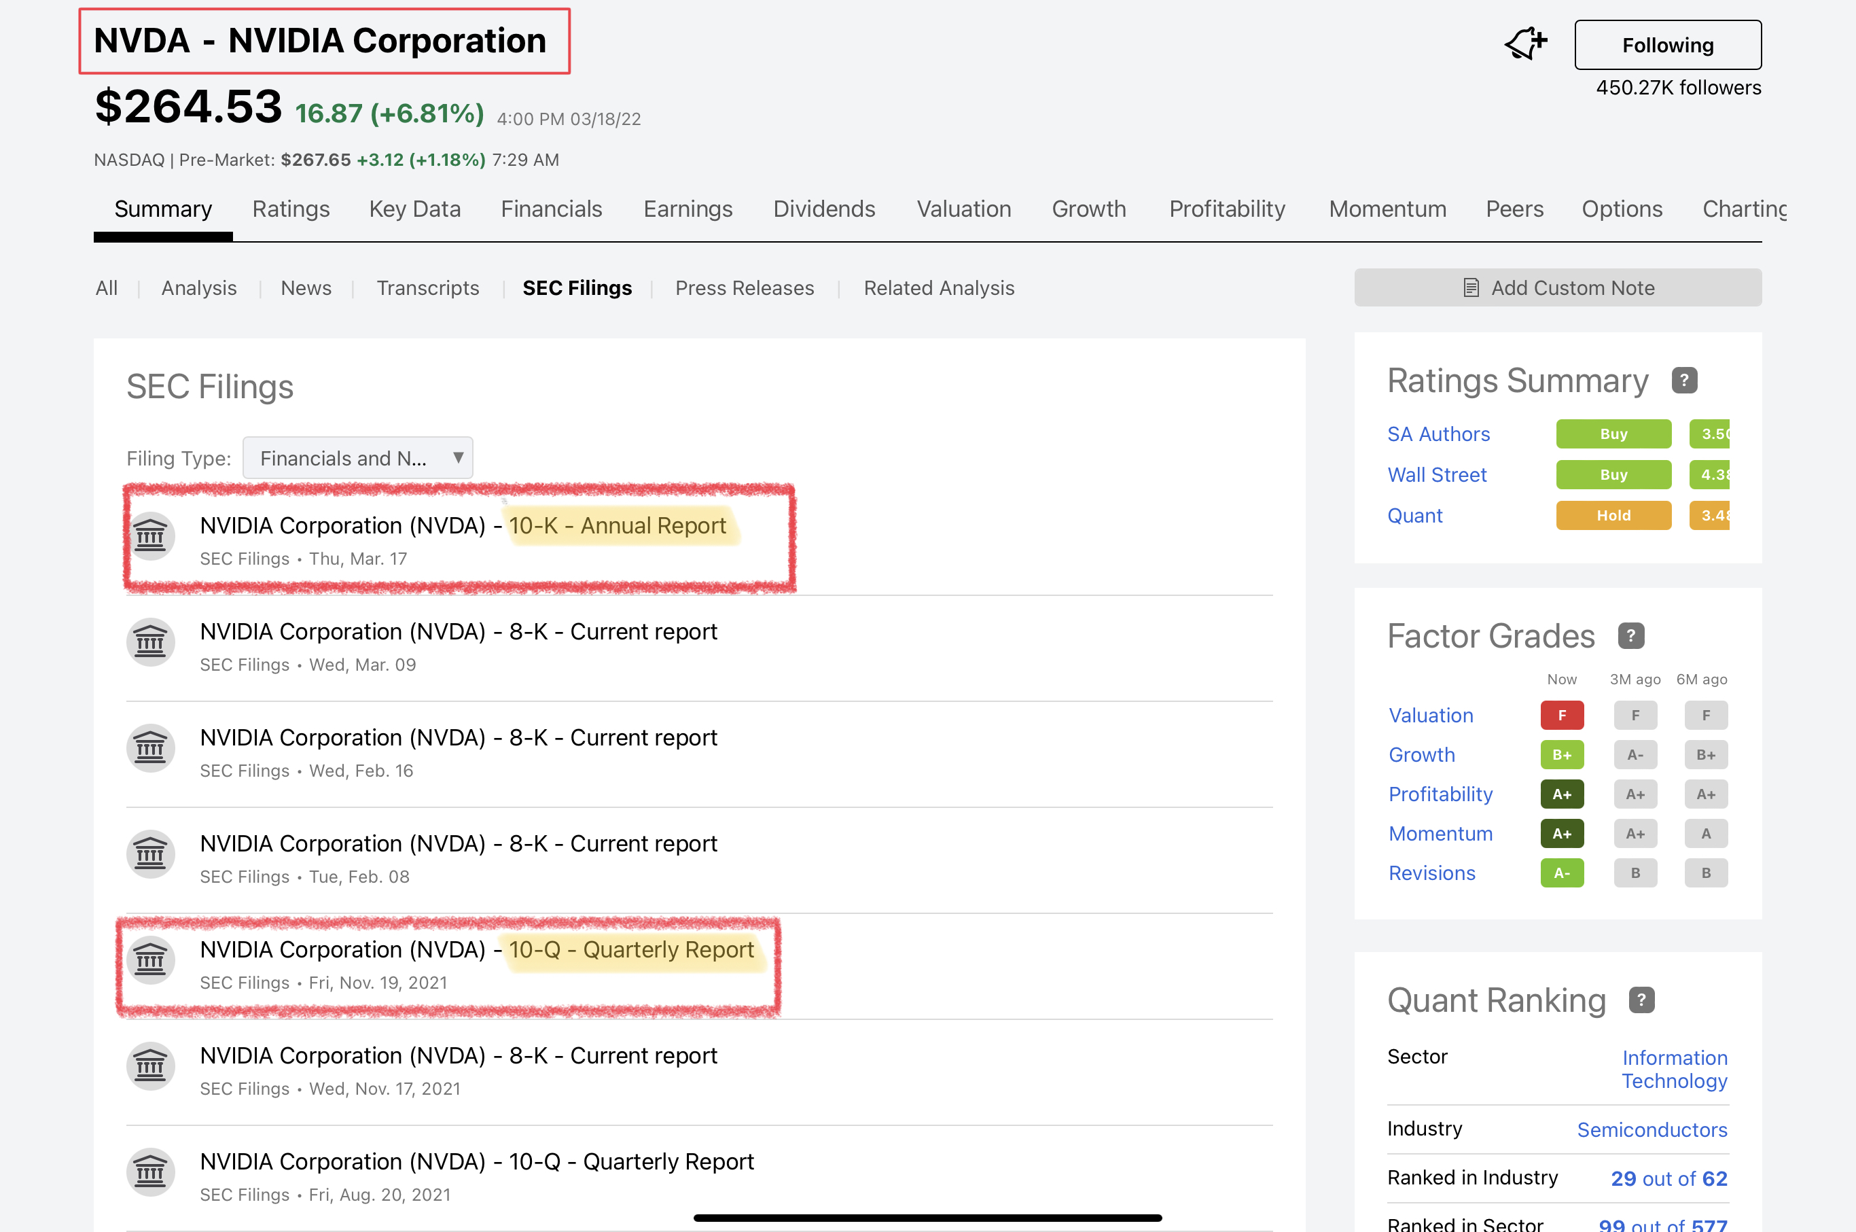Screen dimensions: 1856x1232
Task: Click the current A- Revisions grade badge
Action: 1561,872
